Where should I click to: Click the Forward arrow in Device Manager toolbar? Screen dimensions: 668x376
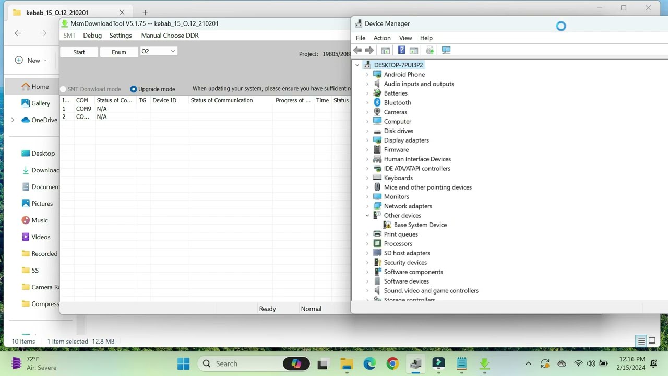click(369, 50)
